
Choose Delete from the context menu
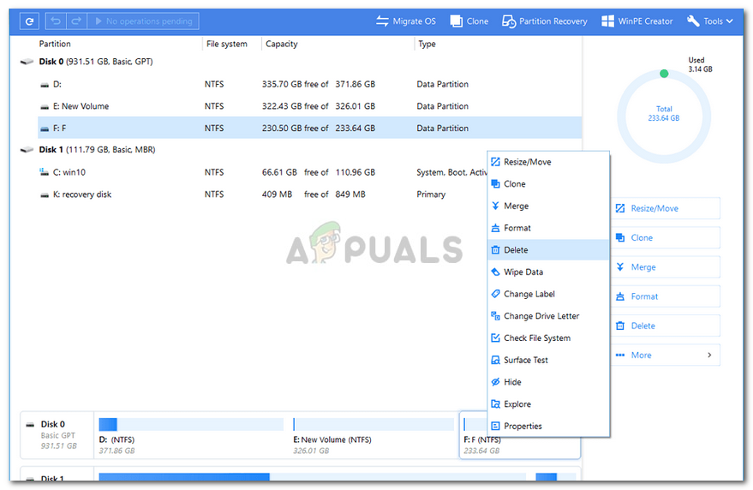[548, 250]
